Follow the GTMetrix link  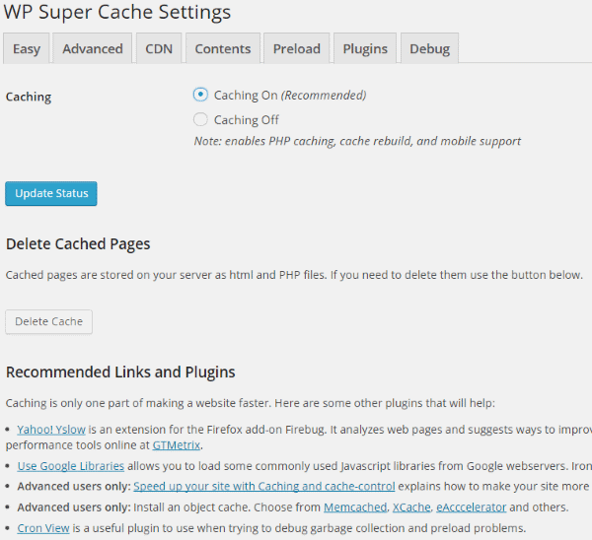point(177,445)
